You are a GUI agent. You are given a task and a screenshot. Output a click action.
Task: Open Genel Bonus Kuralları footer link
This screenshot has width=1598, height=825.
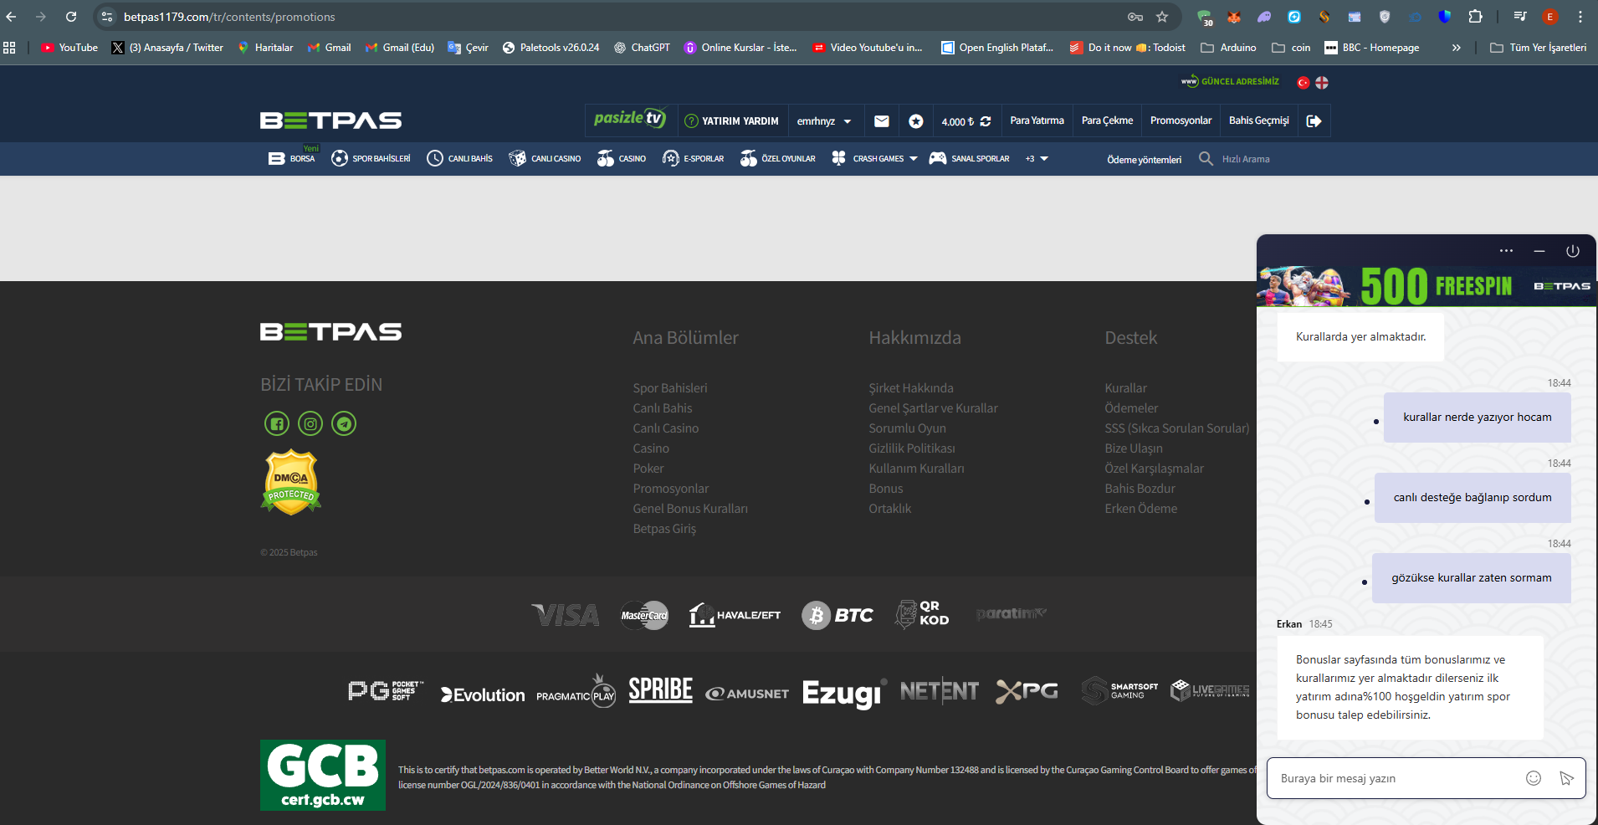tap(690, 509)
